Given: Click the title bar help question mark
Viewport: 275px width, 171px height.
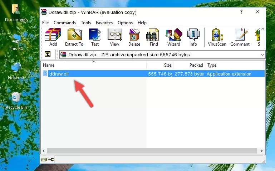Looking at the screenshot, I should tap(241, 12).
